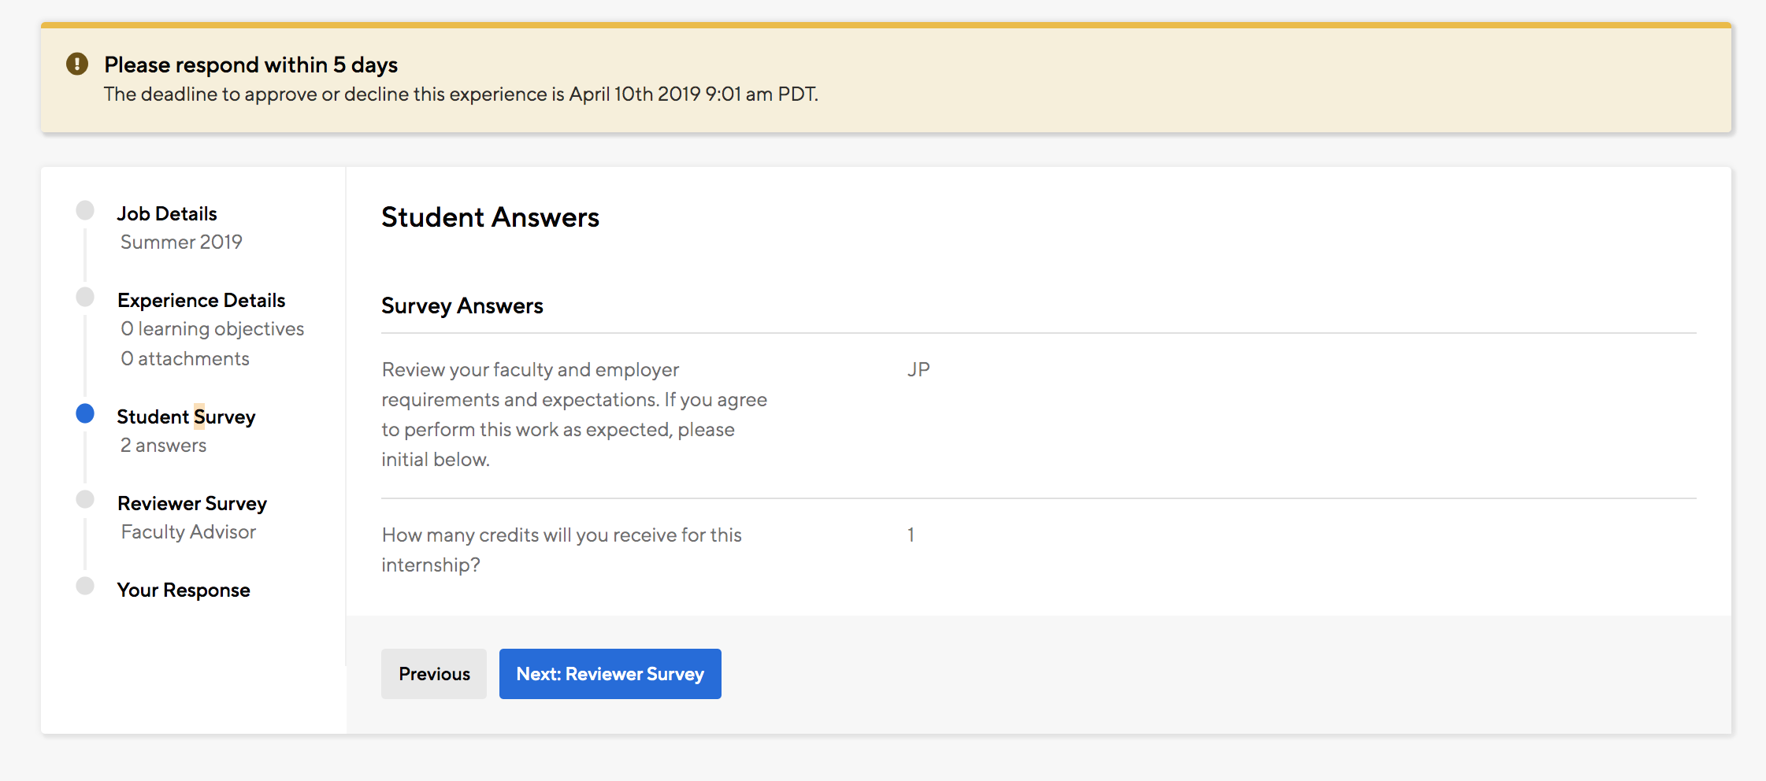
Task: Click the Your Response step circle
Action: 85,587
